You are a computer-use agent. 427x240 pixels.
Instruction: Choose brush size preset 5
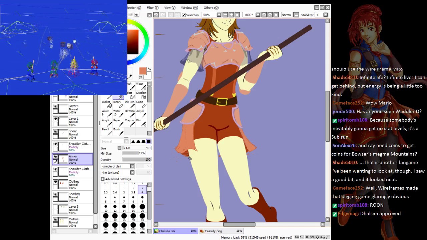[x=106, y=199]
